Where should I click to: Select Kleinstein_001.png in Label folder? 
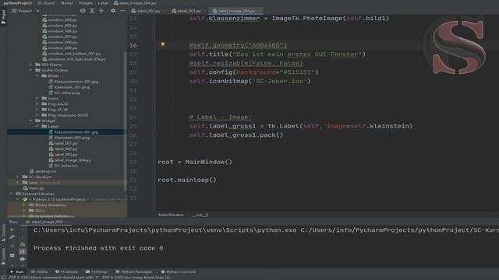click(x=72, y=138)
